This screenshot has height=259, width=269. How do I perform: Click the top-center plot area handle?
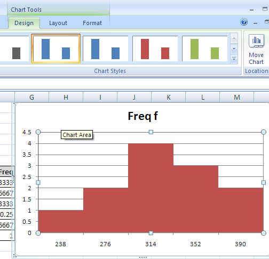[151, 132]
